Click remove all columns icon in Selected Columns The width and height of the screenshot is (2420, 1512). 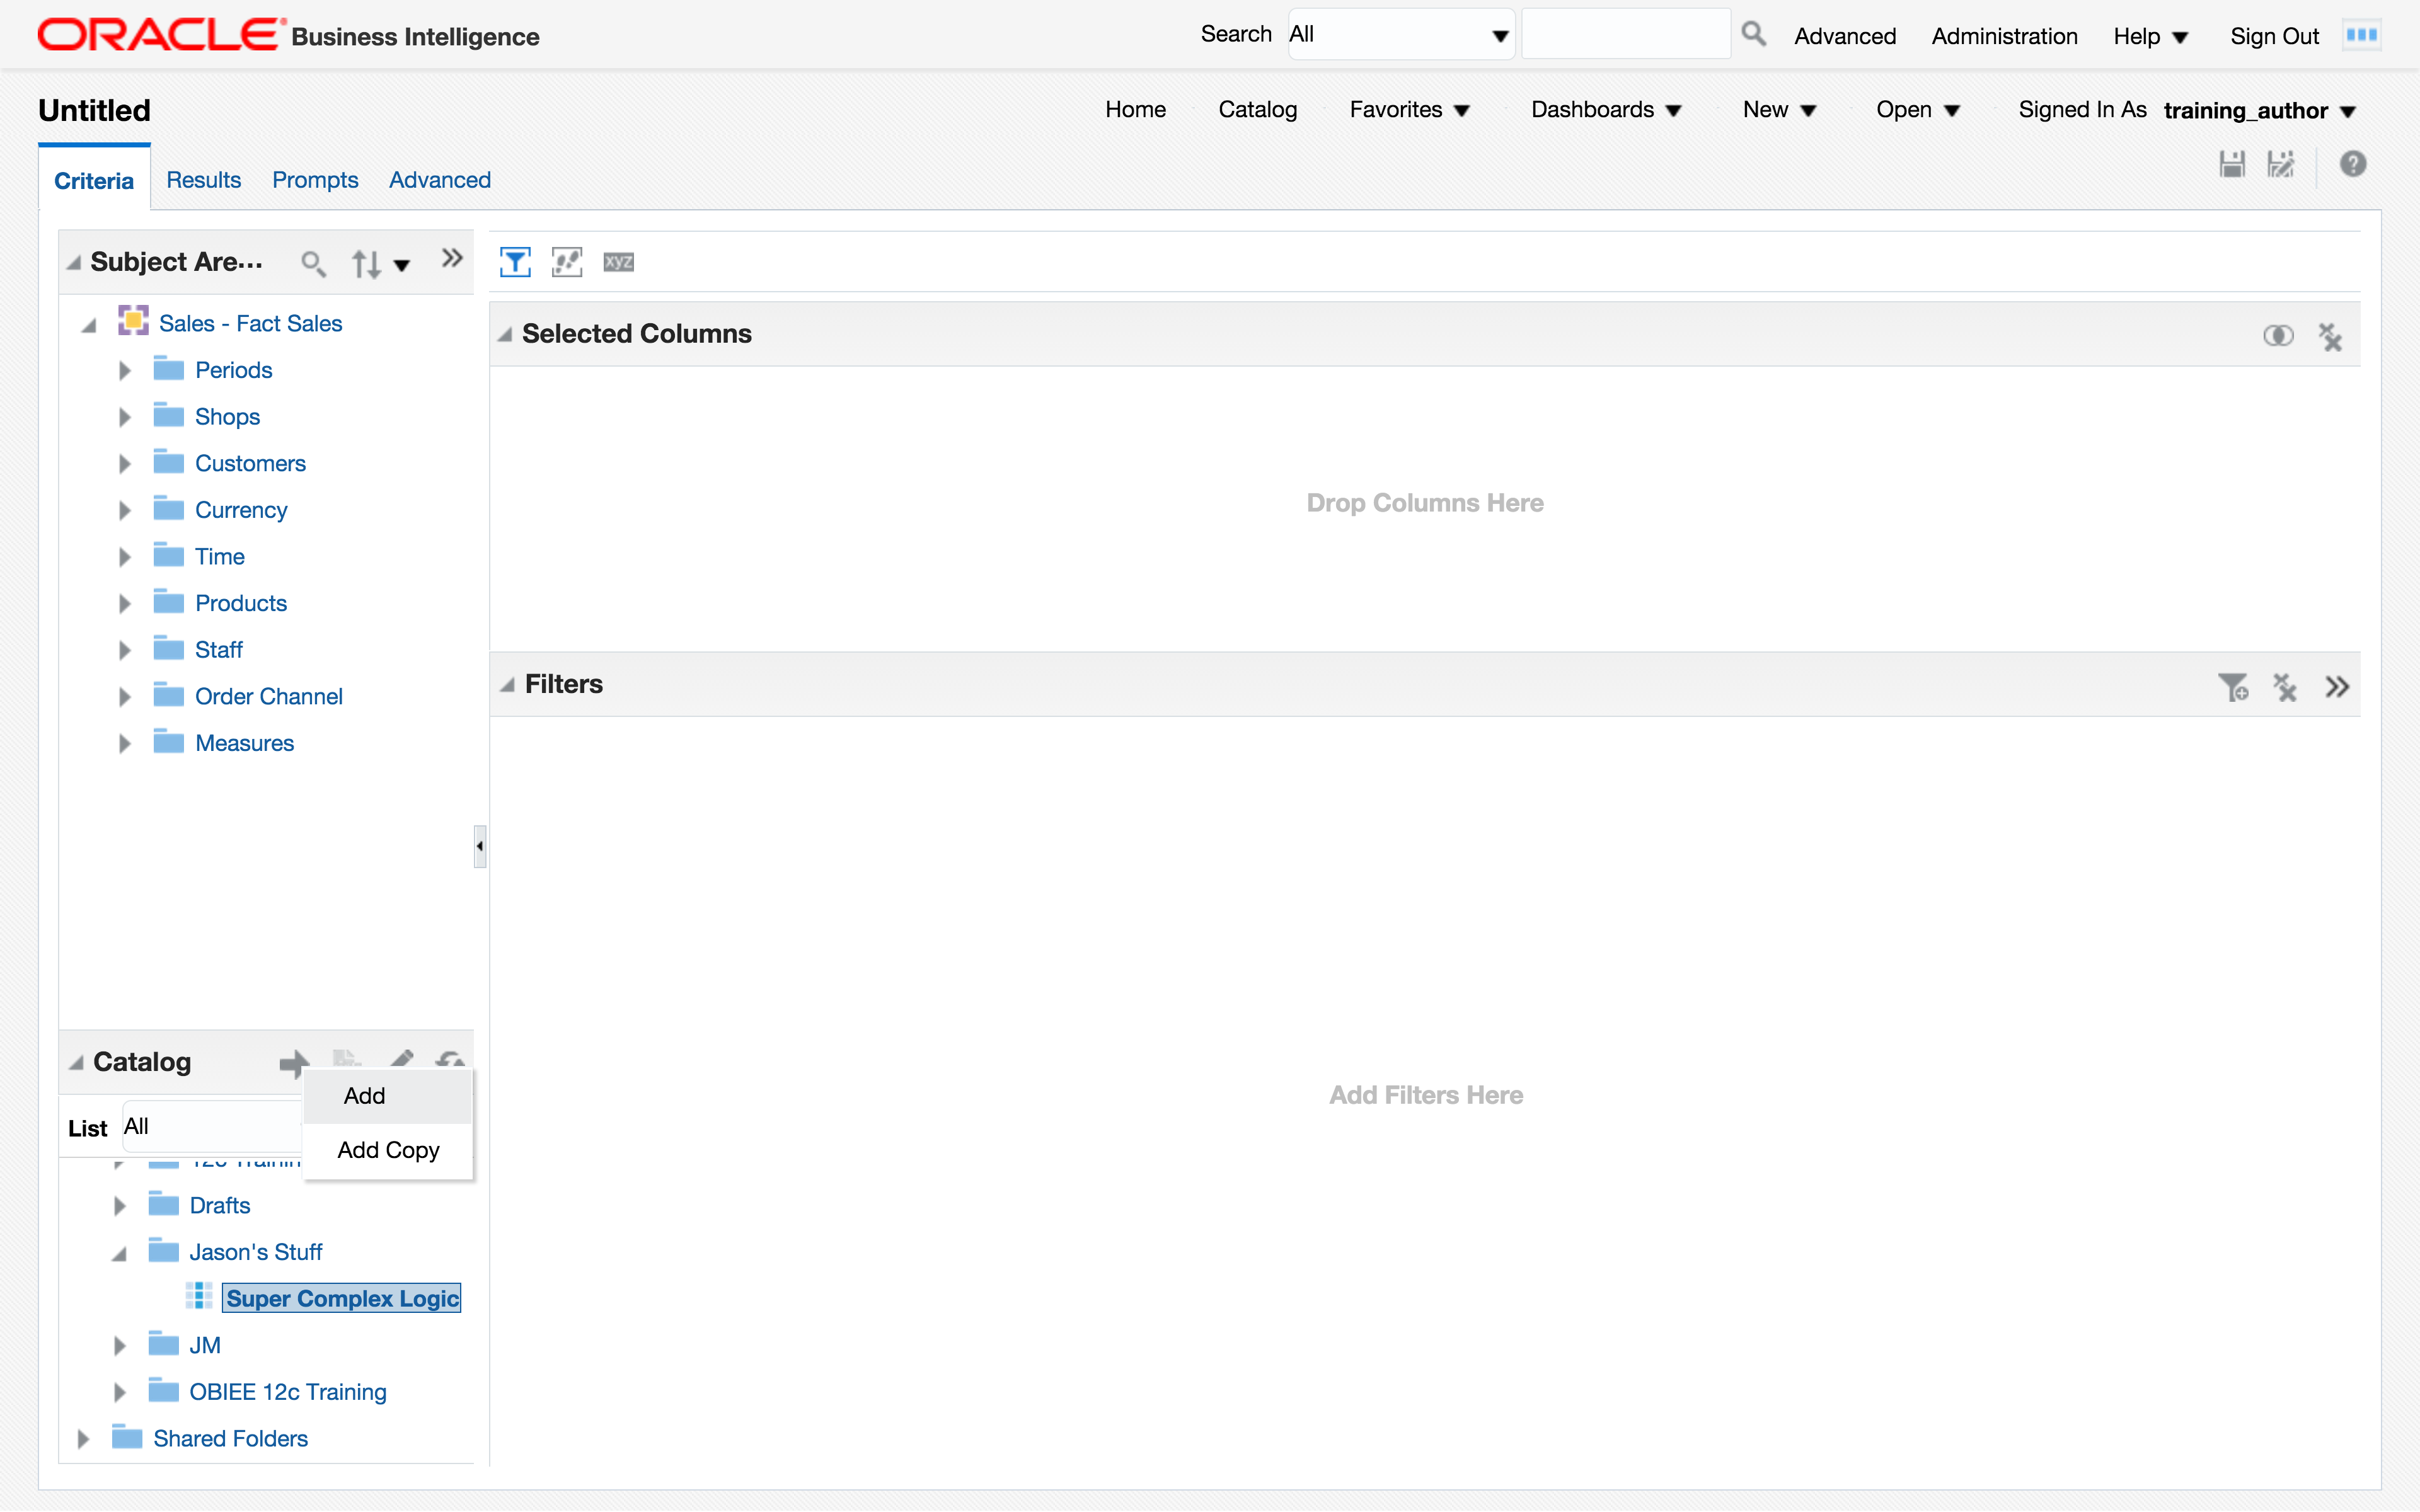point(2331,337)
